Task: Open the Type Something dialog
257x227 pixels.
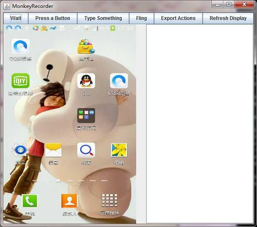Action: tap(103, 18)
